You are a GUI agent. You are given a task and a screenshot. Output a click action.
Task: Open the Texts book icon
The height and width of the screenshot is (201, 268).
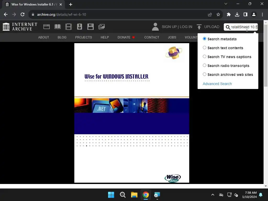click(57, 27)
